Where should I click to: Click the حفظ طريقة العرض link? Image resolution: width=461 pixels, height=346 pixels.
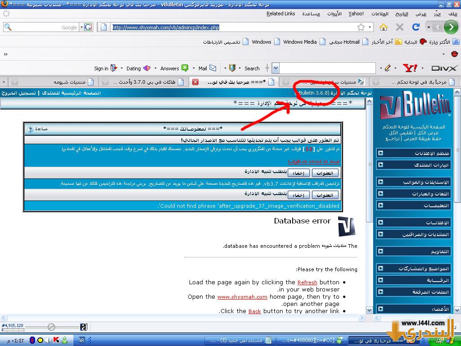(423, 139)
